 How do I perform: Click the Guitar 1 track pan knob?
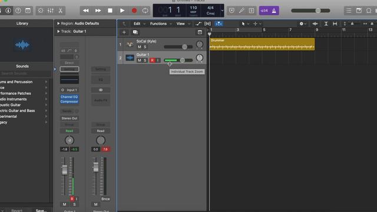click(199, 58)
